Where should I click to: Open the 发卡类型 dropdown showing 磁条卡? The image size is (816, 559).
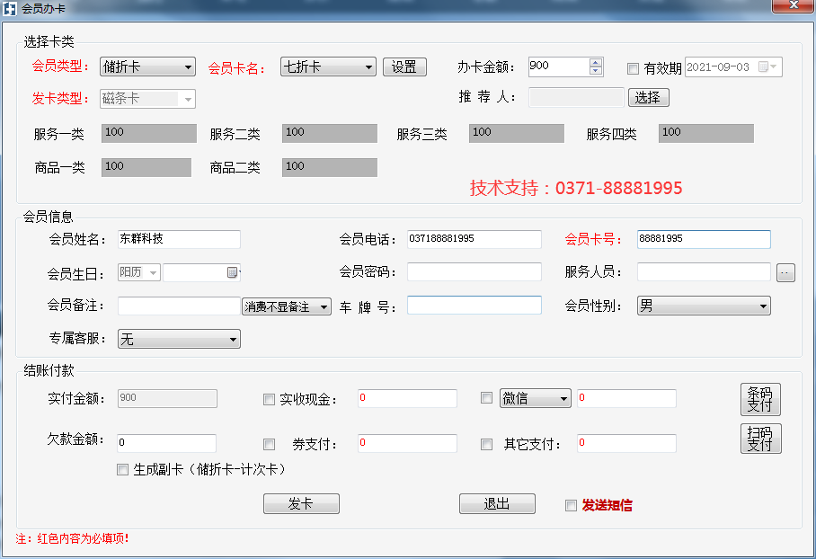tap(147, 99)
